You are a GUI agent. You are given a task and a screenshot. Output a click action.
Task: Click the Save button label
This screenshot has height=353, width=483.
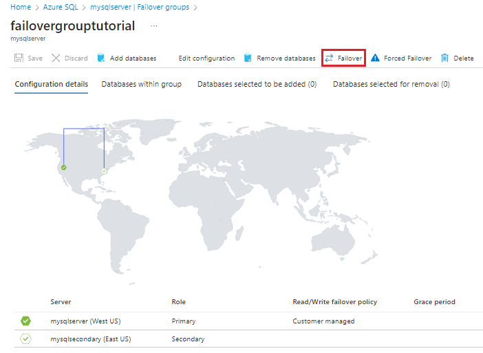point(35,58)
